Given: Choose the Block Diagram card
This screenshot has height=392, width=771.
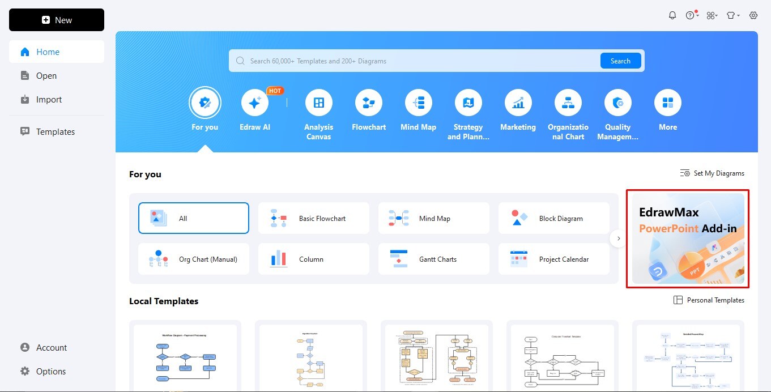Looking at the screenshot, I should (554, 218).
